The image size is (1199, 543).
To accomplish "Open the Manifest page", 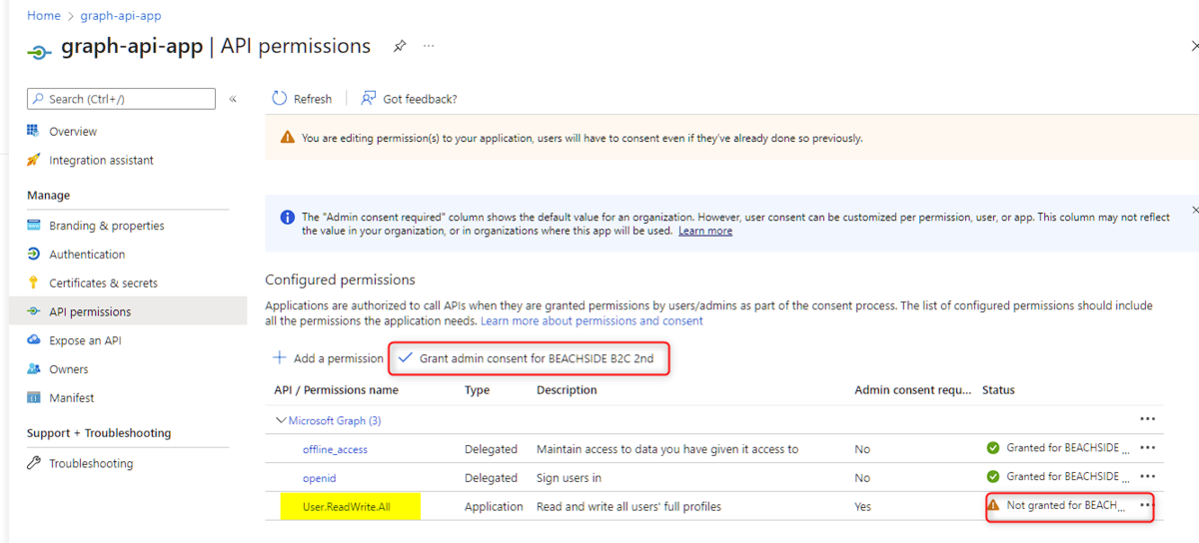I will 72,397.
